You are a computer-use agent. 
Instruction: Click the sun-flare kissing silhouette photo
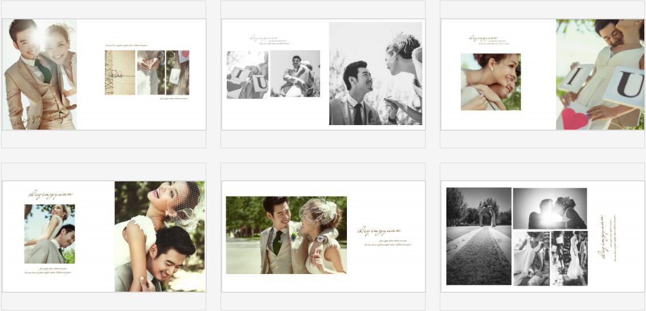pyautogui.click(x=549, y=208)
